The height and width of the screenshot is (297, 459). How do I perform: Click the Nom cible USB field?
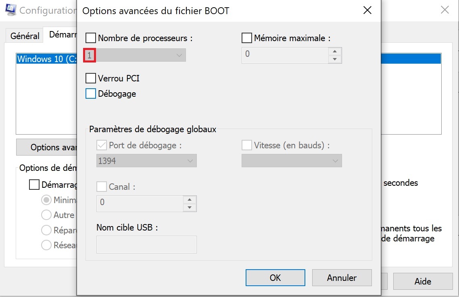point(146,245)
